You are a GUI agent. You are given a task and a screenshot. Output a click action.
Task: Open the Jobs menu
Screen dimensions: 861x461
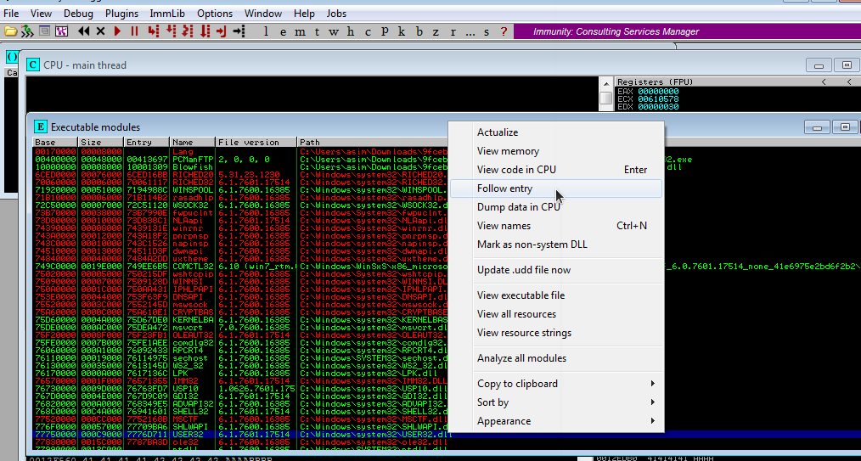(x=336, y=14)
